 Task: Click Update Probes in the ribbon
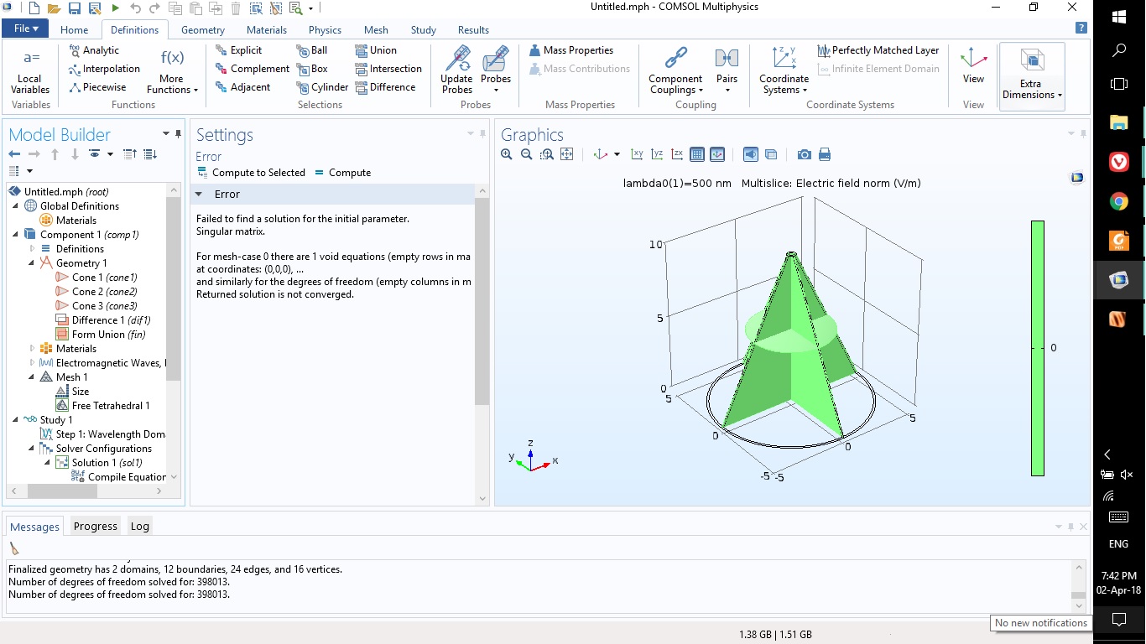(457, 70)
